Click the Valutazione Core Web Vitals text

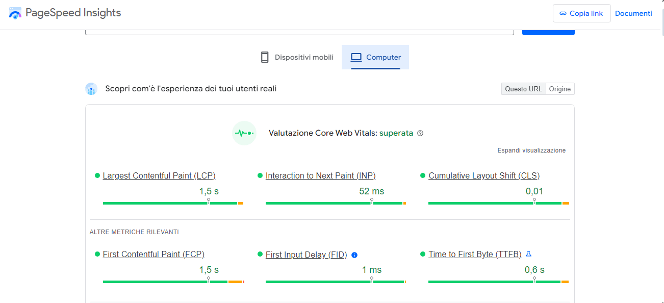(x=323, y=133)
